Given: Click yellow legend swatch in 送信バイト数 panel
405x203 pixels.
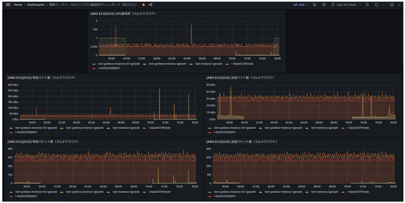Looking at the screenshot, I should pyautogui.click(x=261, y=128).
